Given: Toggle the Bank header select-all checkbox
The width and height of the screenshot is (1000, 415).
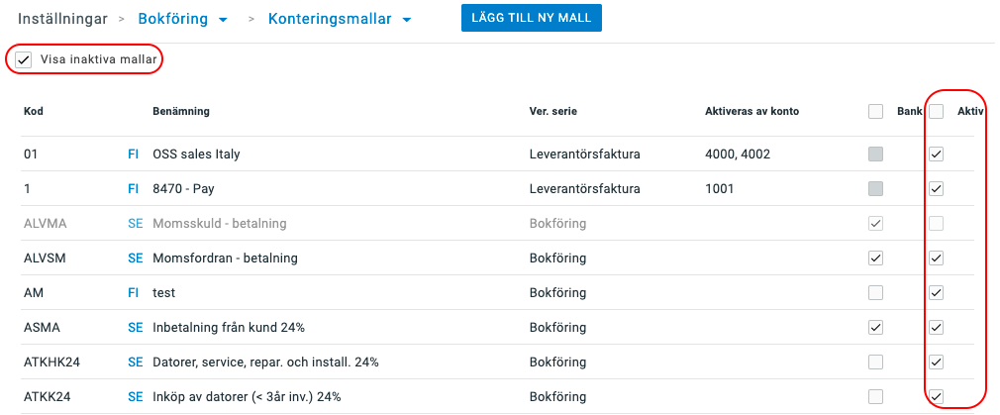Looking at the screenshot, I should click(x=875, y=112).
